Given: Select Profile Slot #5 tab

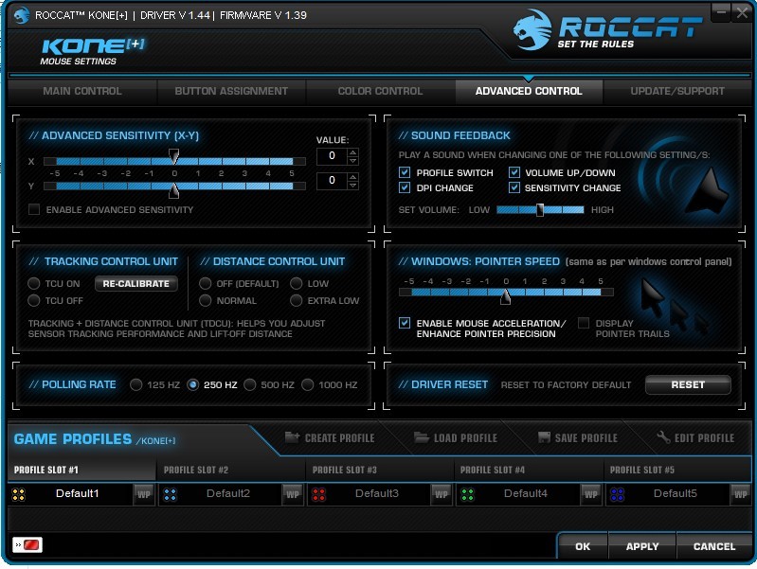Looking at the screenshot, I should coord(677,471).
